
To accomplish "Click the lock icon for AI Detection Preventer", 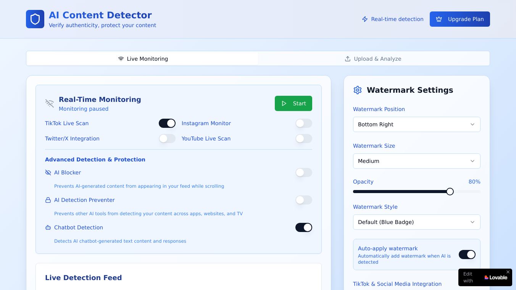I will [48, 200].
